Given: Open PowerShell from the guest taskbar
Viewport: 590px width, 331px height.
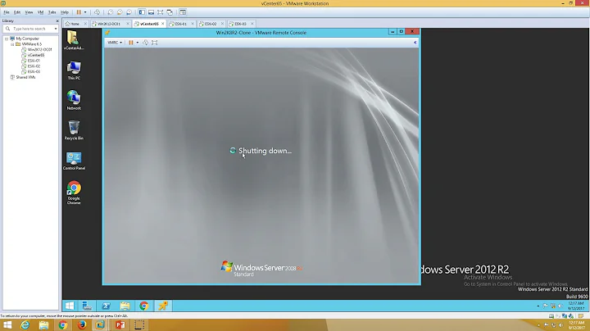Looking at the screenshot, I should pyautogui.click(x=106, y=306).
